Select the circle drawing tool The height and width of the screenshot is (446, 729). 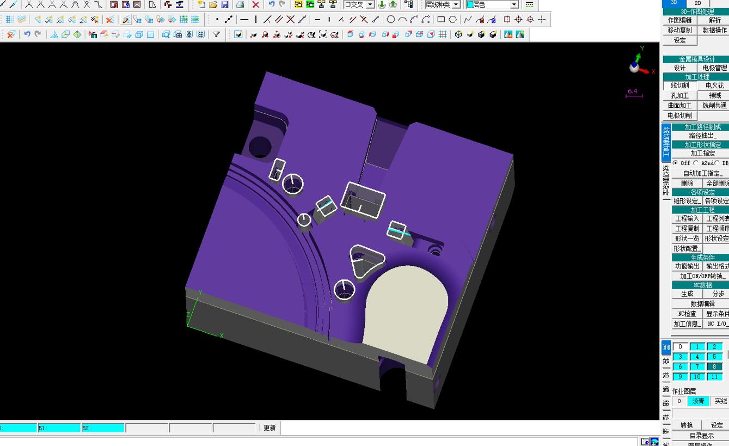point(391,20)
